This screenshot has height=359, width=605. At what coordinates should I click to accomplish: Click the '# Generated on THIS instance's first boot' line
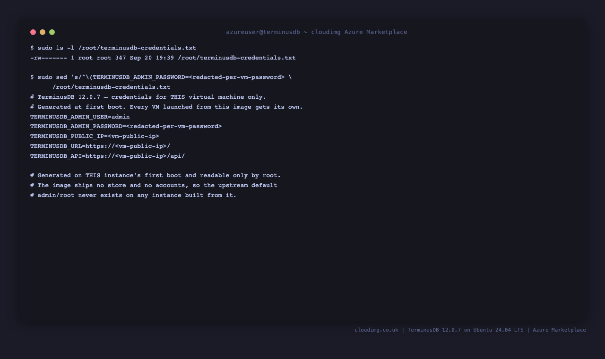pyautogui.click(x=156, y=176)
